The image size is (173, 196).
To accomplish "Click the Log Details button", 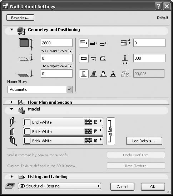I will (x=144, y=141).
